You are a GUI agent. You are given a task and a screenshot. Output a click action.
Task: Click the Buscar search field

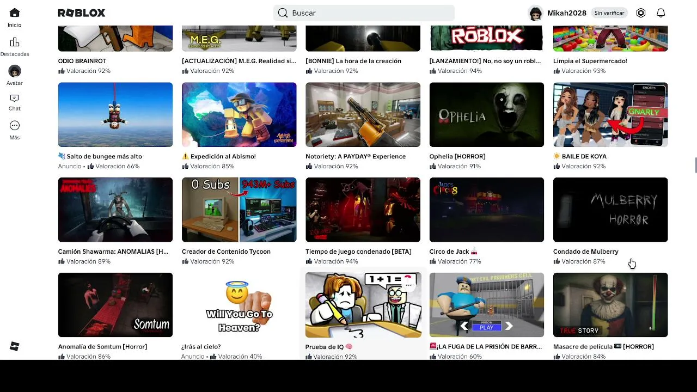coord(364,13)
